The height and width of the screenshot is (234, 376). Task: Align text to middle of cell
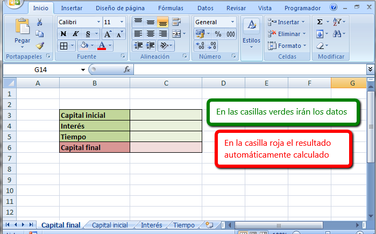coord(151,22)
